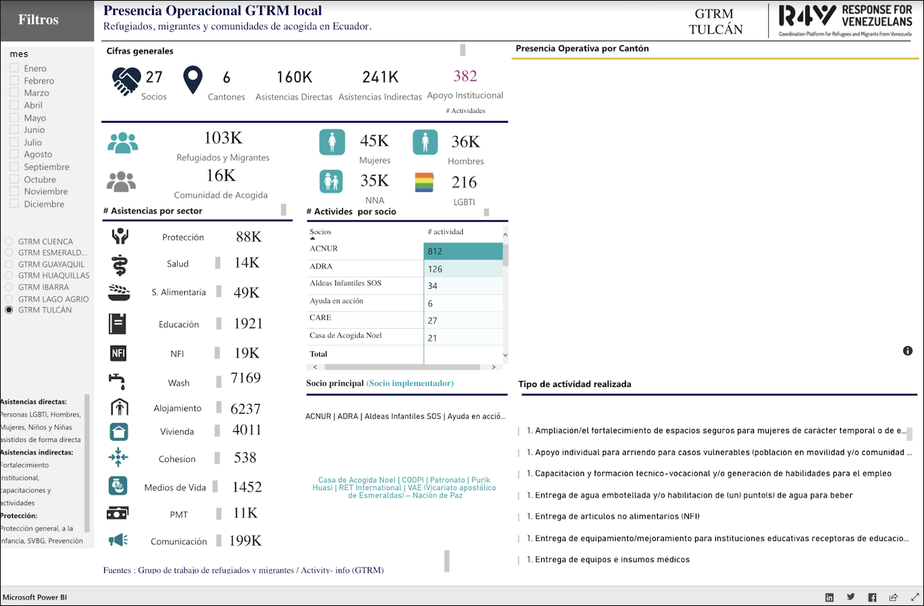Click the LinkedIn share icon
Image resolution: width=924 pixels, height=606 pixels.
[x=829, y=597]
